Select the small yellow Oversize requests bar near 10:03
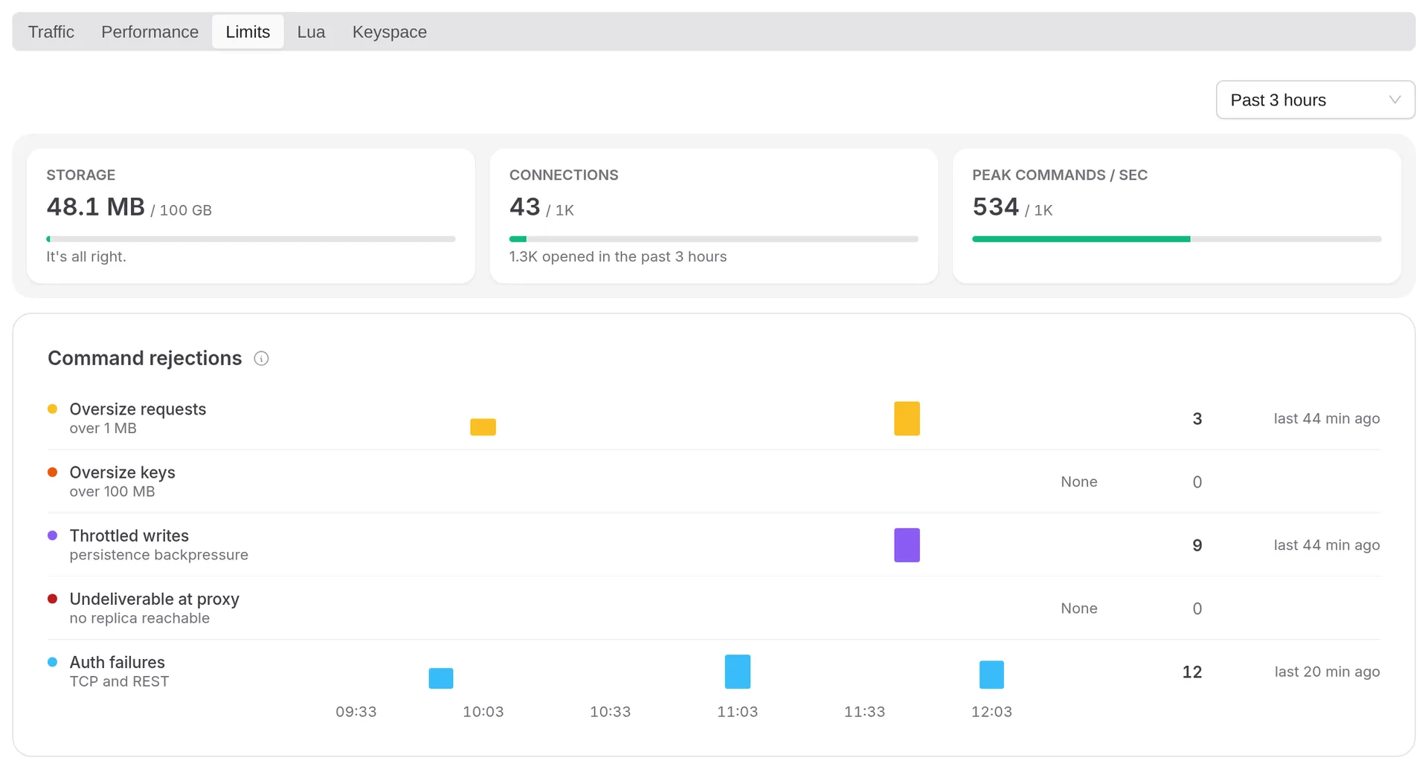 [483, 427]
